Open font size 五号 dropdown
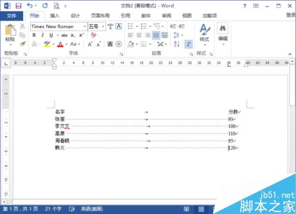The height and width of the screenshot is (214, 296). [x=103, y=27]
